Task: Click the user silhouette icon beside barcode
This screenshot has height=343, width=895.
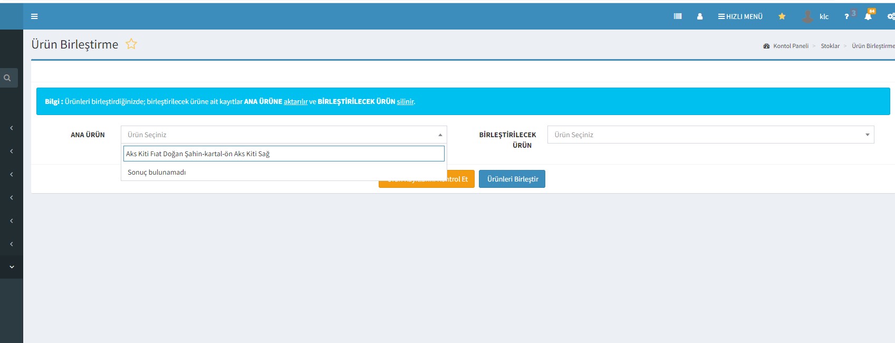Action: point(700,16)
